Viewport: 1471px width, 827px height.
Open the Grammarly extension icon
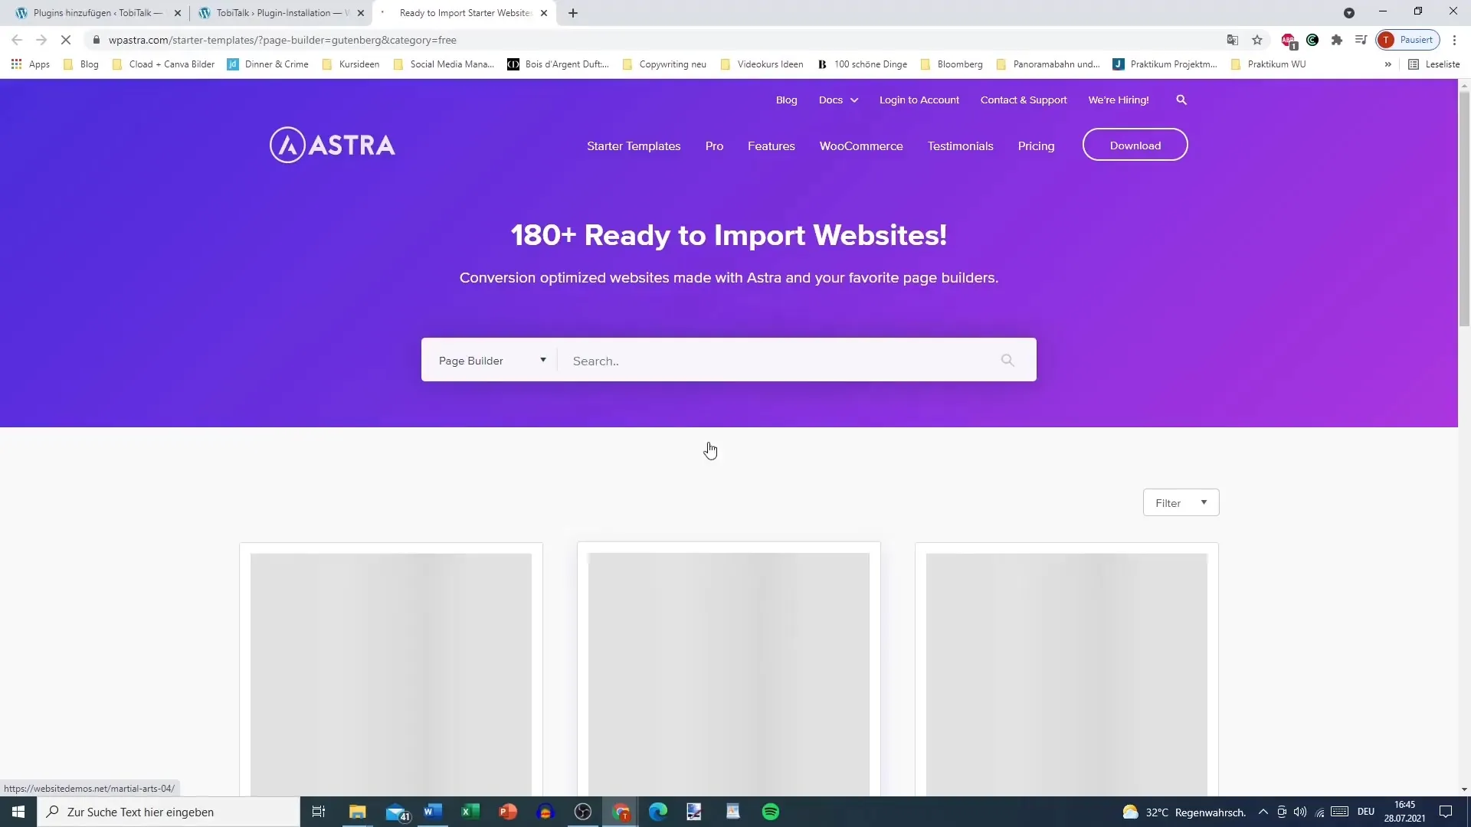[1312, 40]
